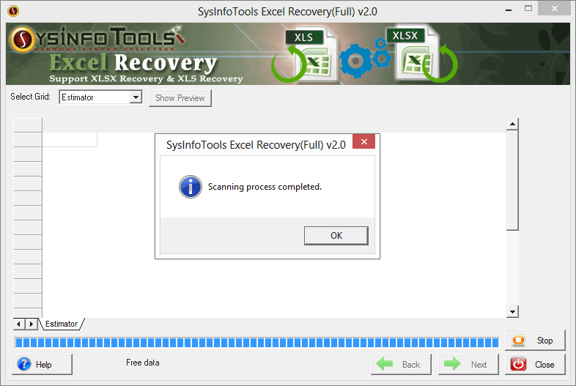Click the vertical scrollbar thumb

point(512,180)
